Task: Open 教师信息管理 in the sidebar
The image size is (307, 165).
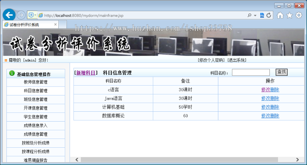Action: pyautogui.click(x=35, y=82)
